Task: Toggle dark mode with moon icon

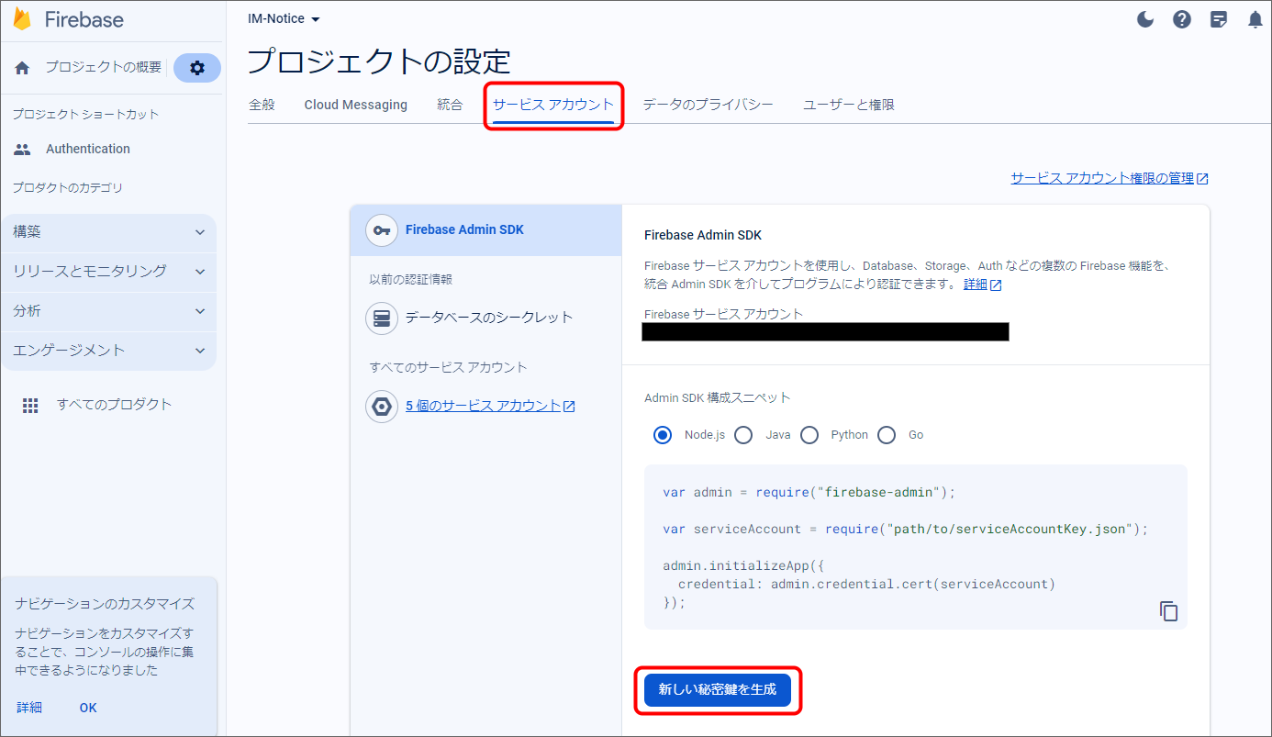Action: (x=1145, y=19)
